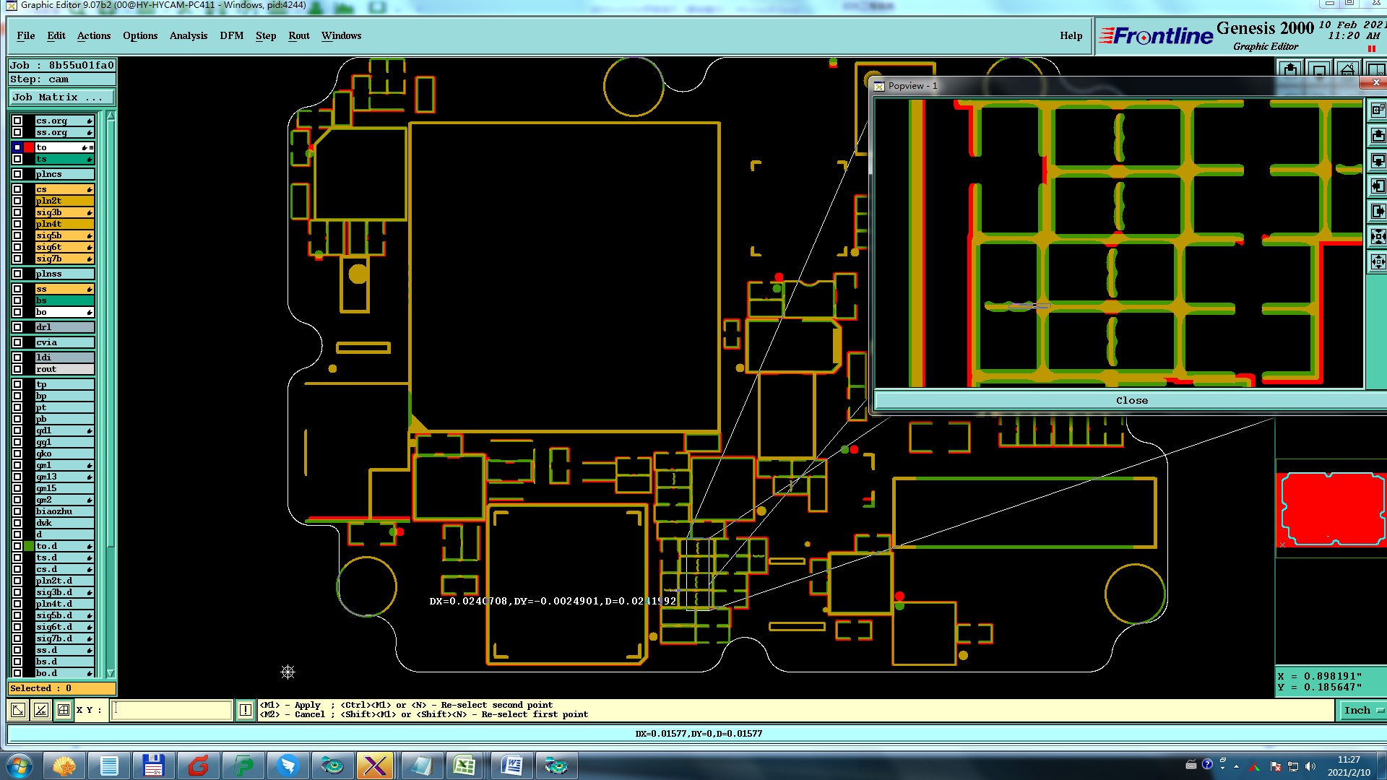Click the exclamation mark icon by input
Screen dimensions: 1387x780
[246, 710]
